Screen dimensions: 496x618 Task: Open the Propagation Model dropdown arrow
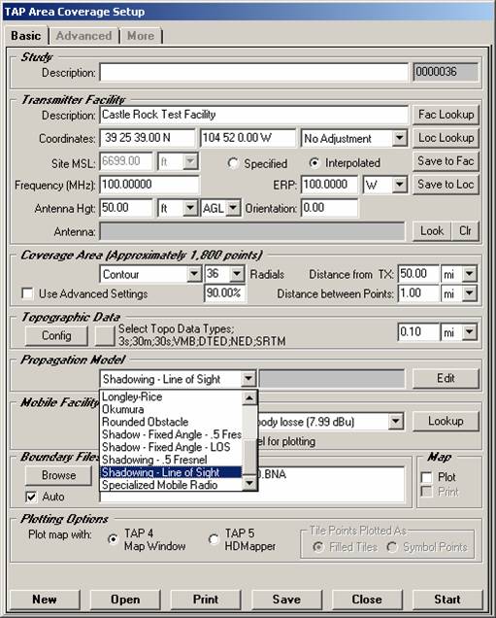248,379
